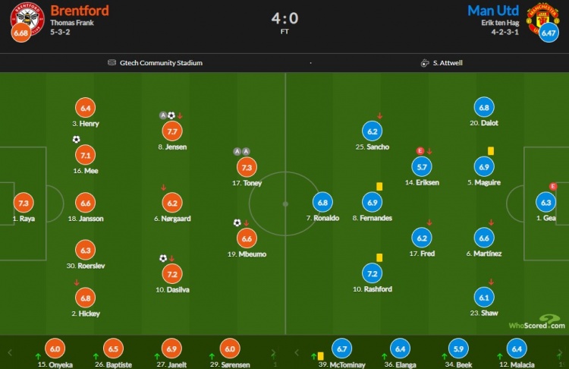
Task: Click the assist icons above Toney
Action: click(242, 151)
